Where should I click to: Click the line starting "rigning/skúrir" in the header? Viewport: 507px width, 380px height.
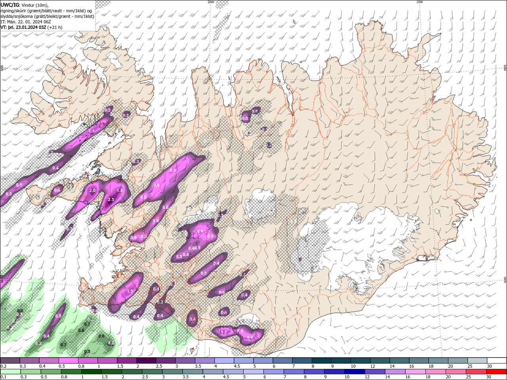coord(46,10)
